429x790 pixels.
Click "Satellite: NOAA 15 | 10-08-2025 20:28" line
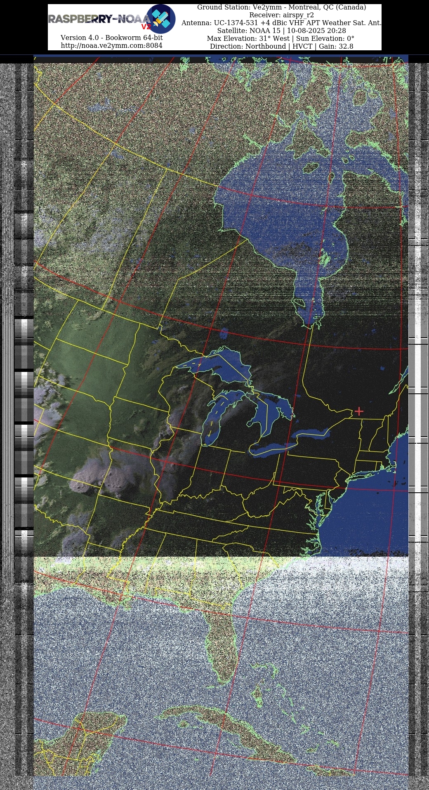point(281,31)
